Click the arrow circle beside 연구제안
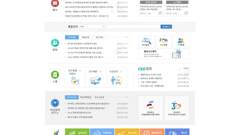 [100, 72]
